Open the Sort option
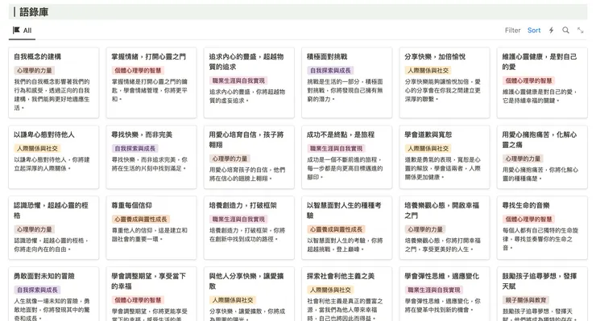This screenshot has width=596, height=321. coord(534,31)
